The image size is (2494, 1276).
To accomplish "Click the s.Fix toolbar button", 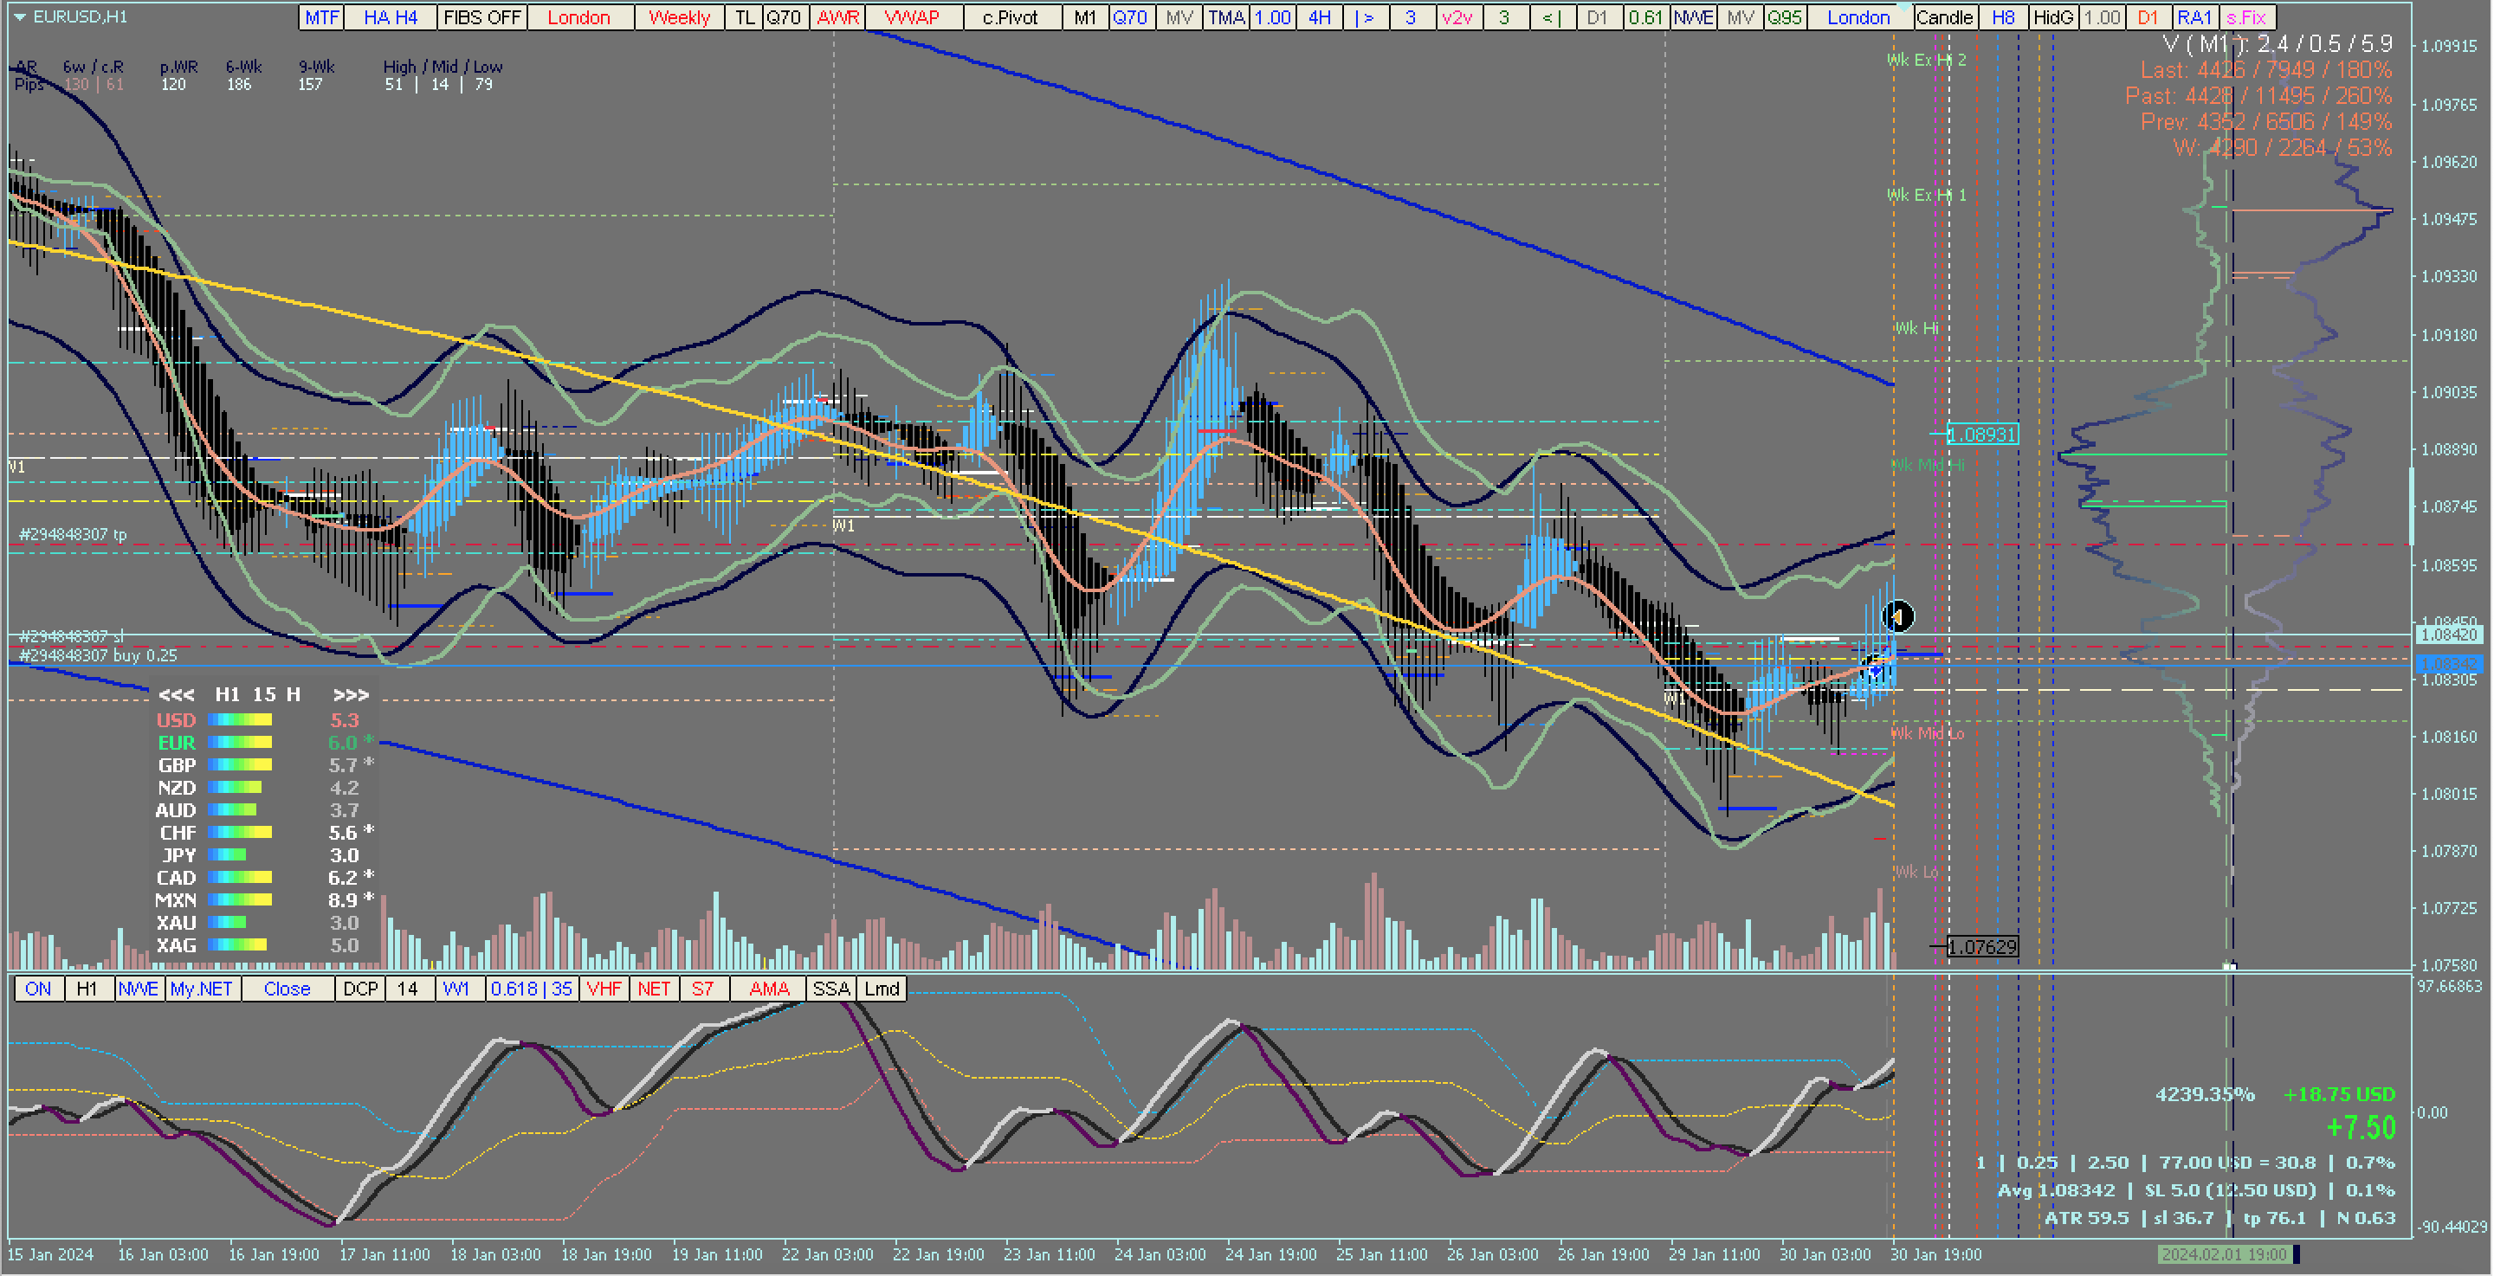I will coord(2246,17).
